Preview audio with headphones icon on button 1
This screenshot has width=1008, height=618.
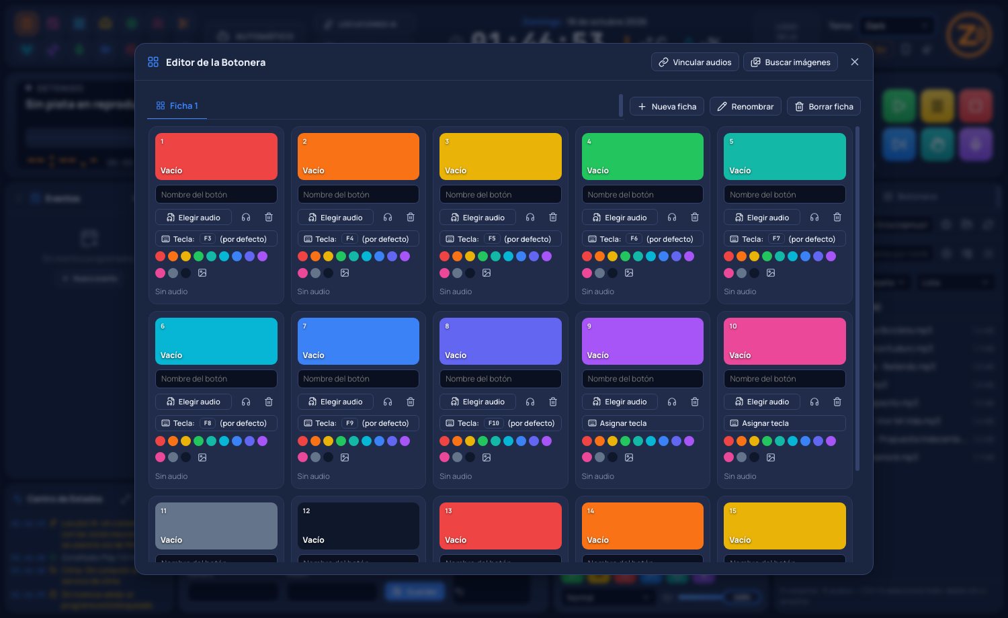tap(246, 218)
